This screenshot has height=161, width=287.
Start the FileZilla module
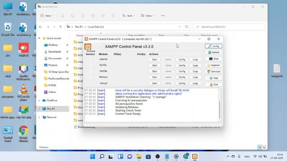(x=154, y=71)
